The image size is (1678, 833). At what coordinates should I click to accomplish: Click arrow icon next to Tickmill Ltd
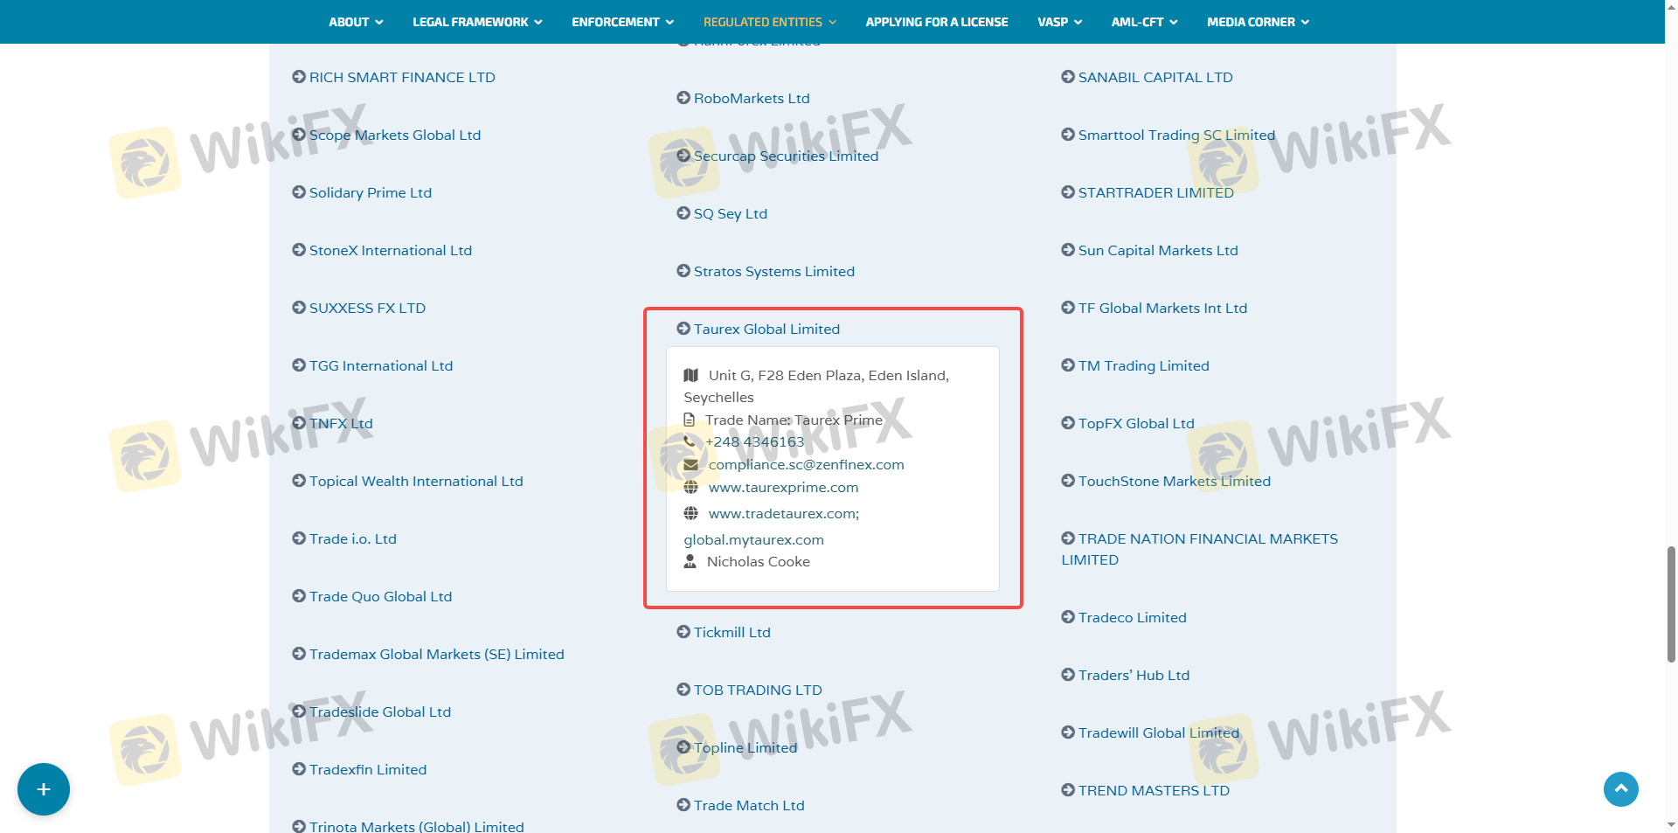point(683,632)
